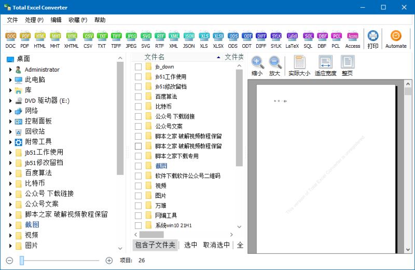Fit preview with 适应宽度

(326, 66)
